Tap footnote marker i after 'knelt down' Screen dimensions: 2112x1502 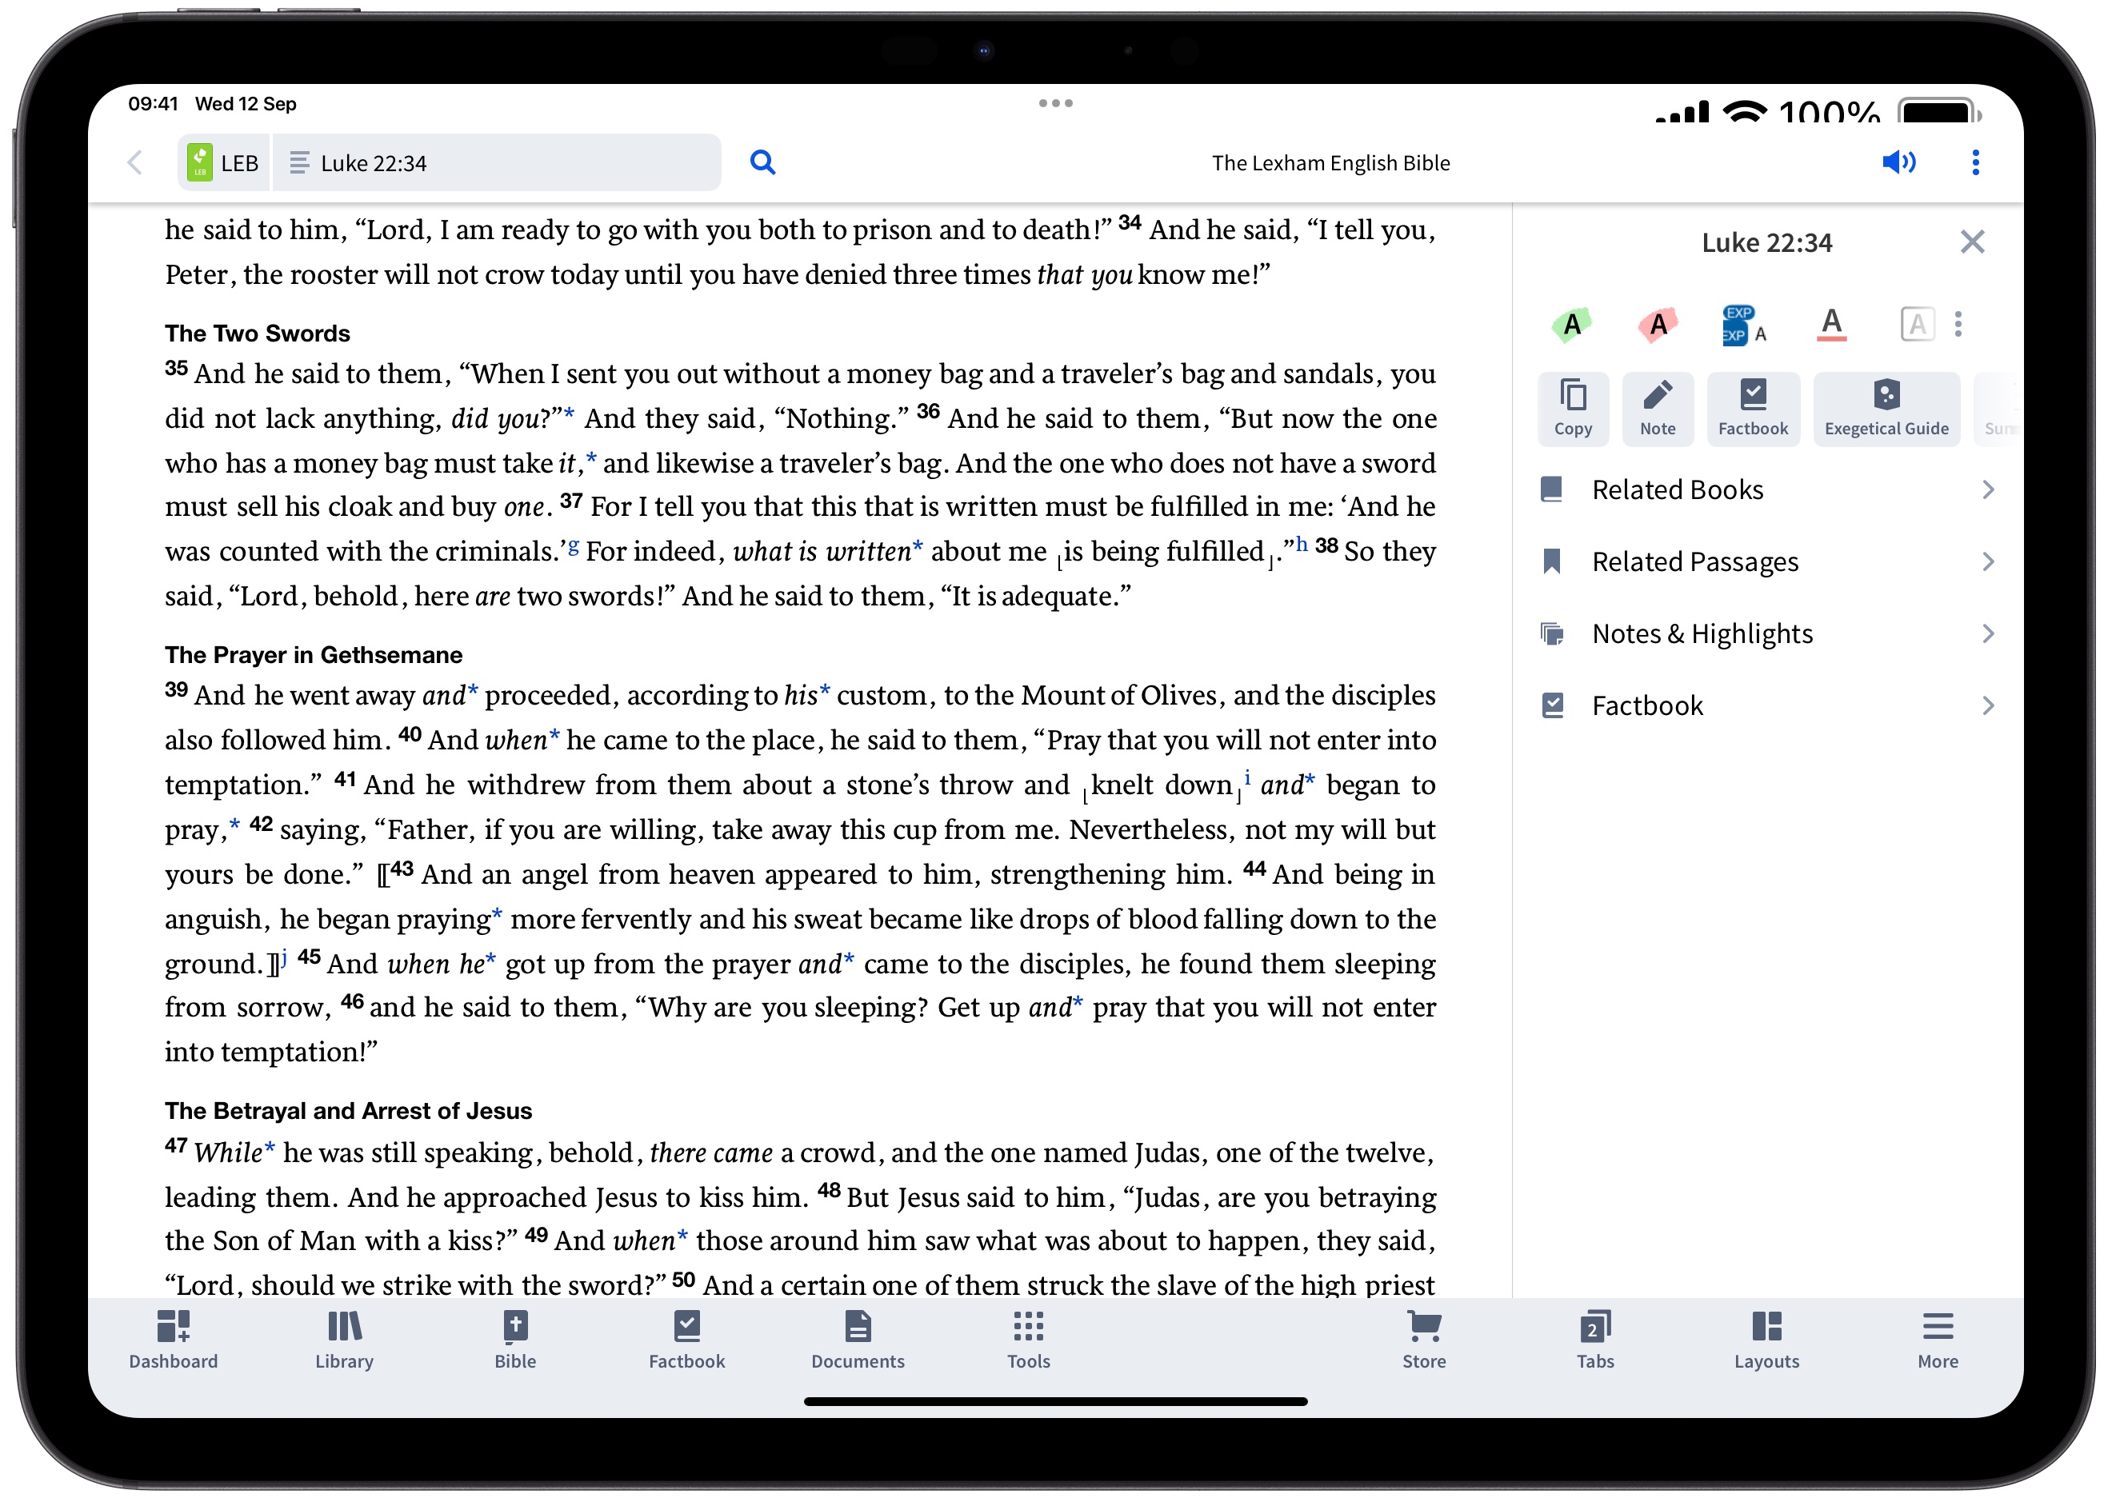coord(1247,778)
